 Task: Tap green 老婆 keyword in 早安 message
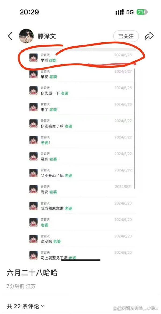click(53, 77)
